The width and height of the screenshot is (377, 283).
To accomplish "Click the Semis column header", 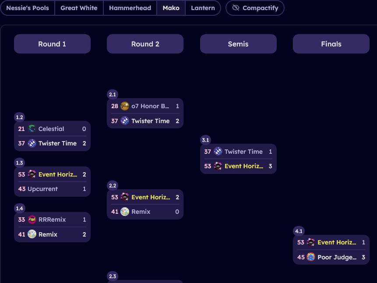I will [x=238, y=44].
